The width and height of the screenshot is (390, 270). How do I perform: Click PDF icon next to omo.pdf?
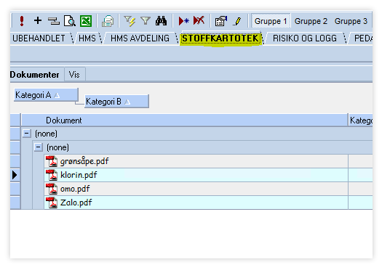pyautogui.click(x=52, y=189)
